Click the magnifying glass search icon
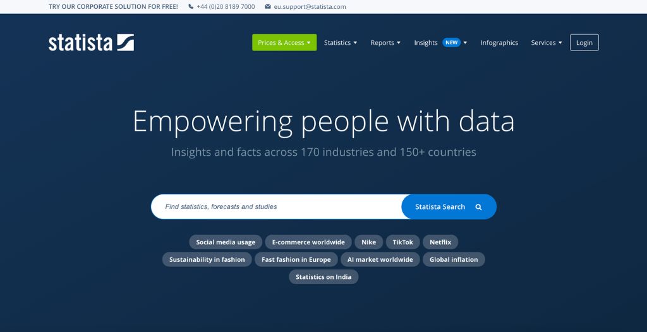 [478, 207]
